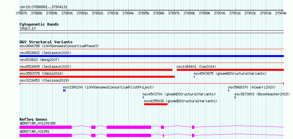
Task: Open variant esv3583378 Uddin2014 label
Action: click(x=41, y=74)
